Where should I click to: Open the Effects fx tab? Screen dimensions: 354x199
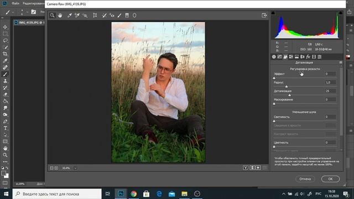pos(308,57)
